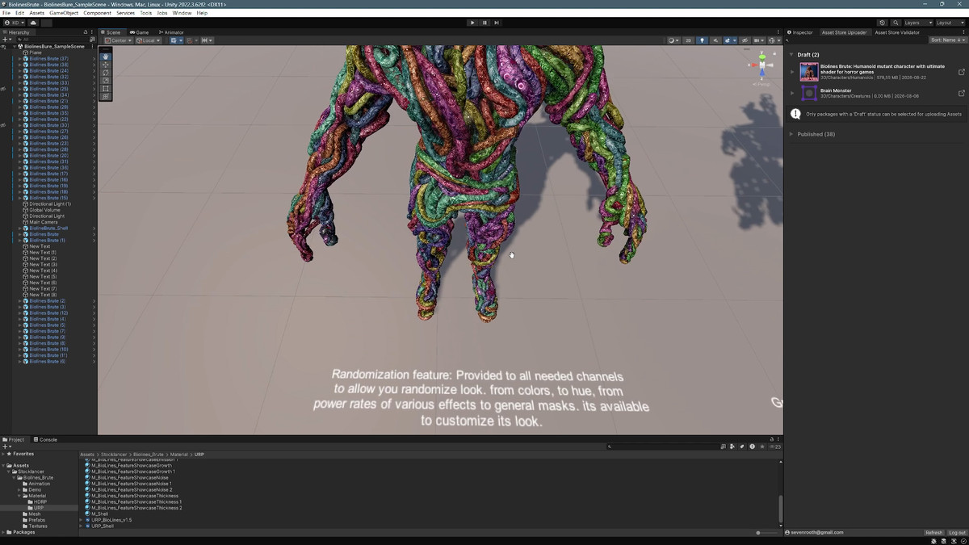The height and width of the screenshot is (545, 969).
Task: Toggle hidden objects scene visibility
Action: pos(745,40)
